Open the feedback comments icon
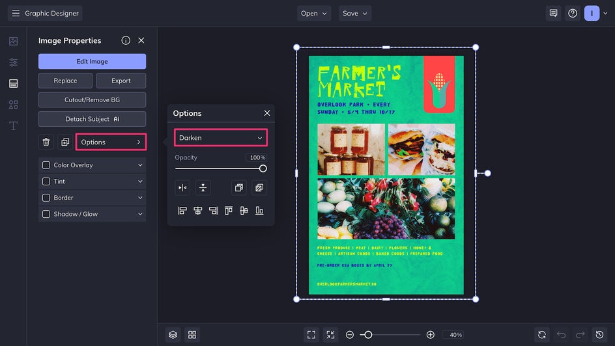Image resolution: width=615 pixels, height=346 pixels. click(553, 13)
